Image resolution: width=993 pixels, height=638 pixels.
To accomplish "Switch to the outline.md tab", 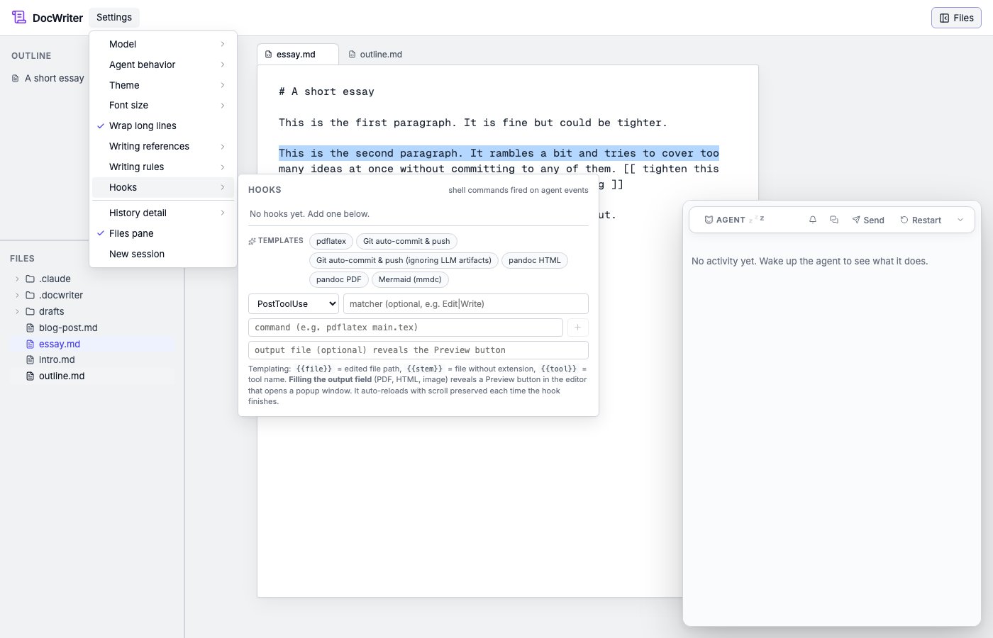I will click(376, 54).
